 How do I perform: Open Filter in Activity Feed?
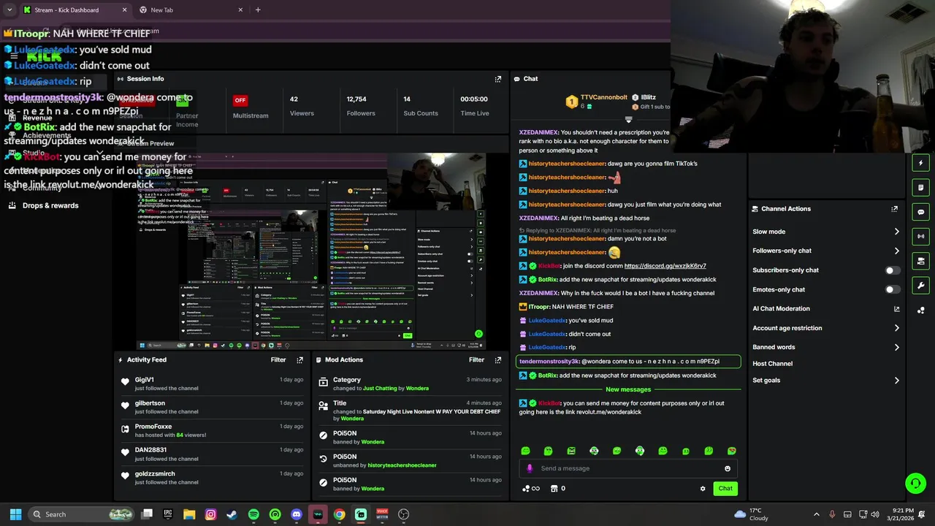pos(278,360)
